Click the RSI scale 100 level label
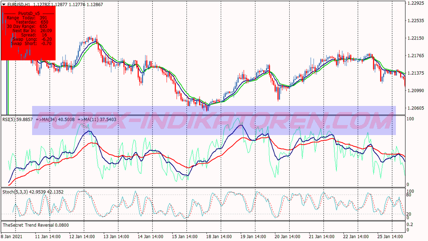 tap(410, 119)
